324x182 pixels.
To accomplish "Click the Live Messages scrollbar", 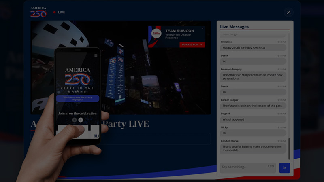I will click(x=289, y=148).
